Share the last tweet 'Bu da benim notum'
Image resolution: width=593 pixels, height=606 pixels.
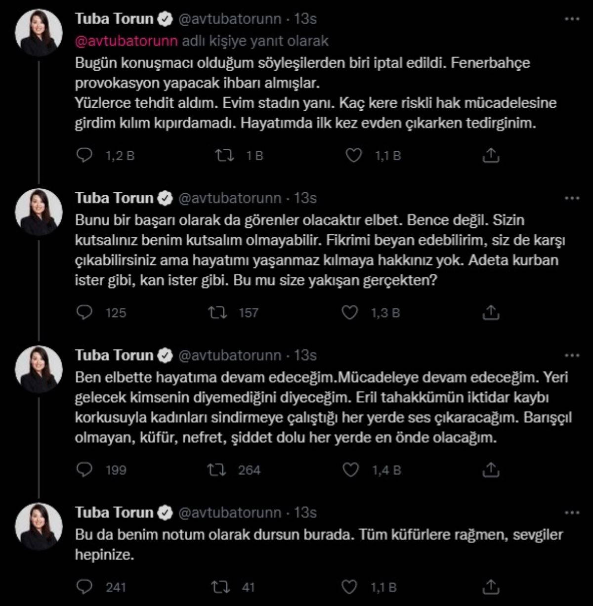click(490, 587)
